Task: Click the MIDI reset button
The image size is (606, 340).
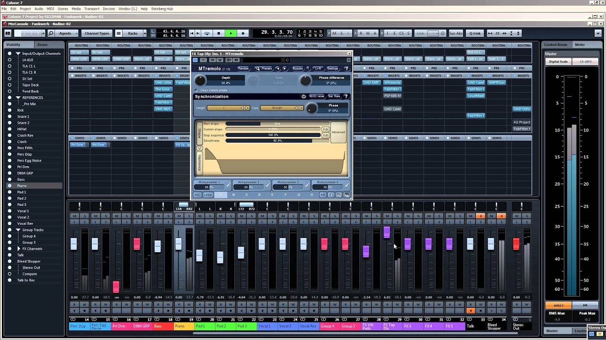Action: click(317, 96)
